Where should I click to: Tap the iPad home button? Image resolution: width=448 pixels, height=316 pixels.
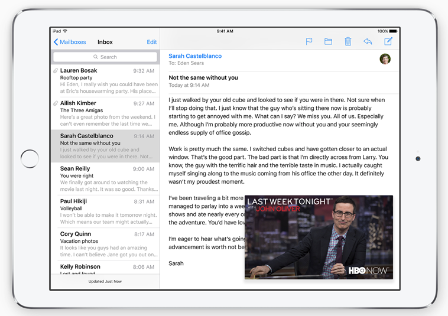point(30,158)
